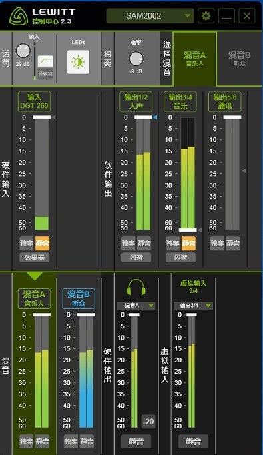Click the headphones icon in hardware output

point(136,287)
